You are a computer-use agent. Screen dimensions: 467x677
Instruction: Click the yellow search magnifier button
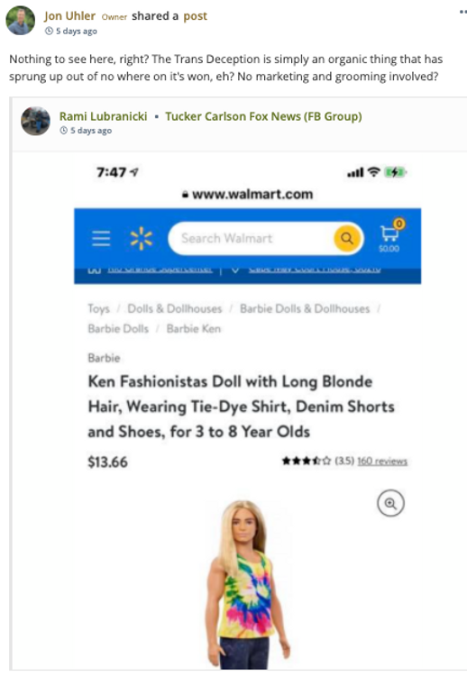(x=347, y=238)
